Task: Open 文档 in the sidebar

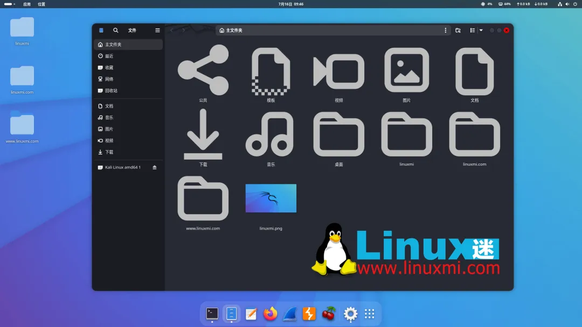Action: point(128,106)
